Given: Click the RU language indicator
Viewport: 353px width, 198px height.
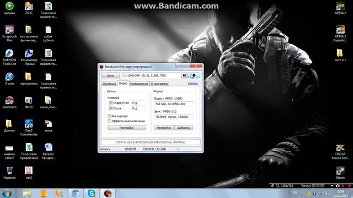Looking at the screenshot, I should tap(295, 193).
